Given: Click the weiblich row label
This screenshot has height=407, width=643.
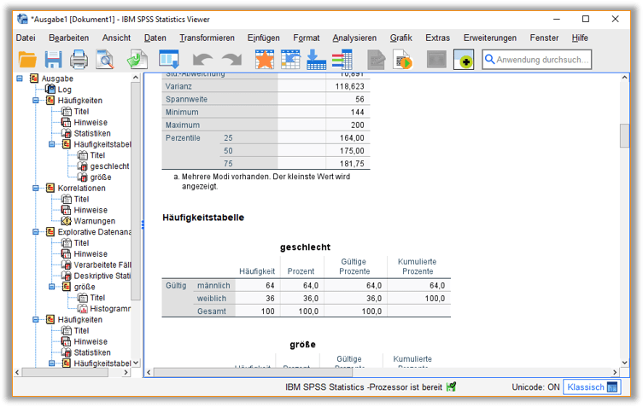Looking at the screenshot, I should pos(212,299).
